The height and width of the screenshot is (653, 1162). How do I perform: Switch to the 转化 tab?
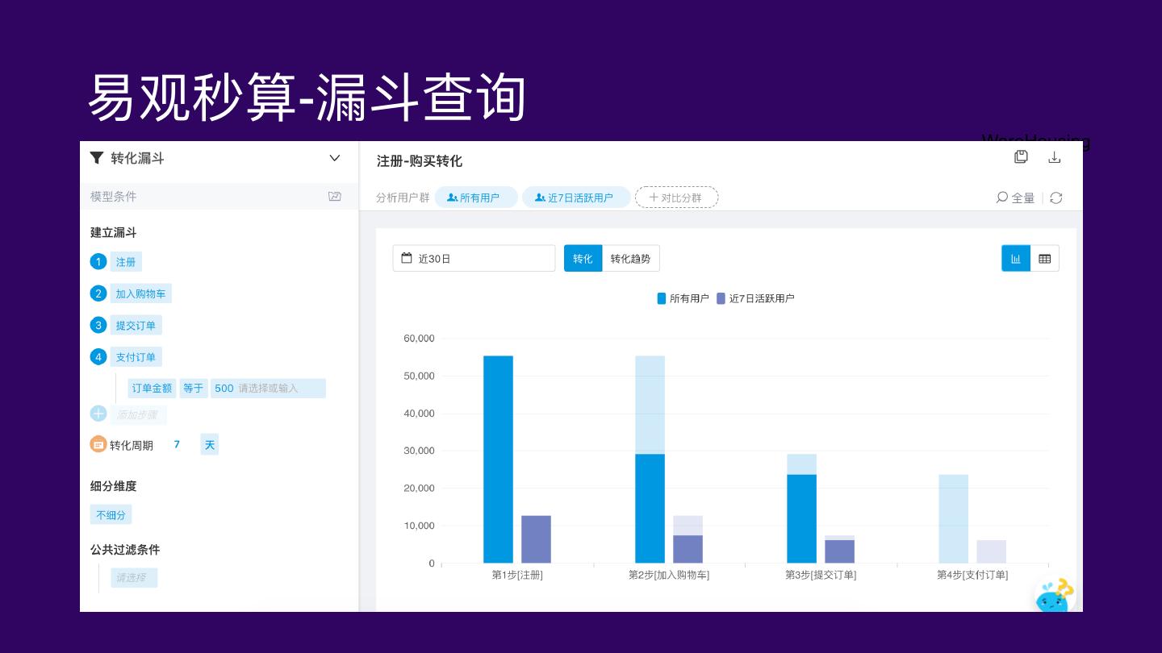coord(583,258)
